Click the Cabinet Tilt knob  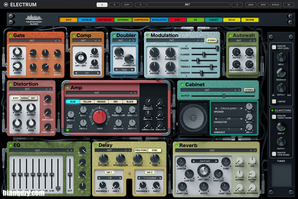[249, 106]
